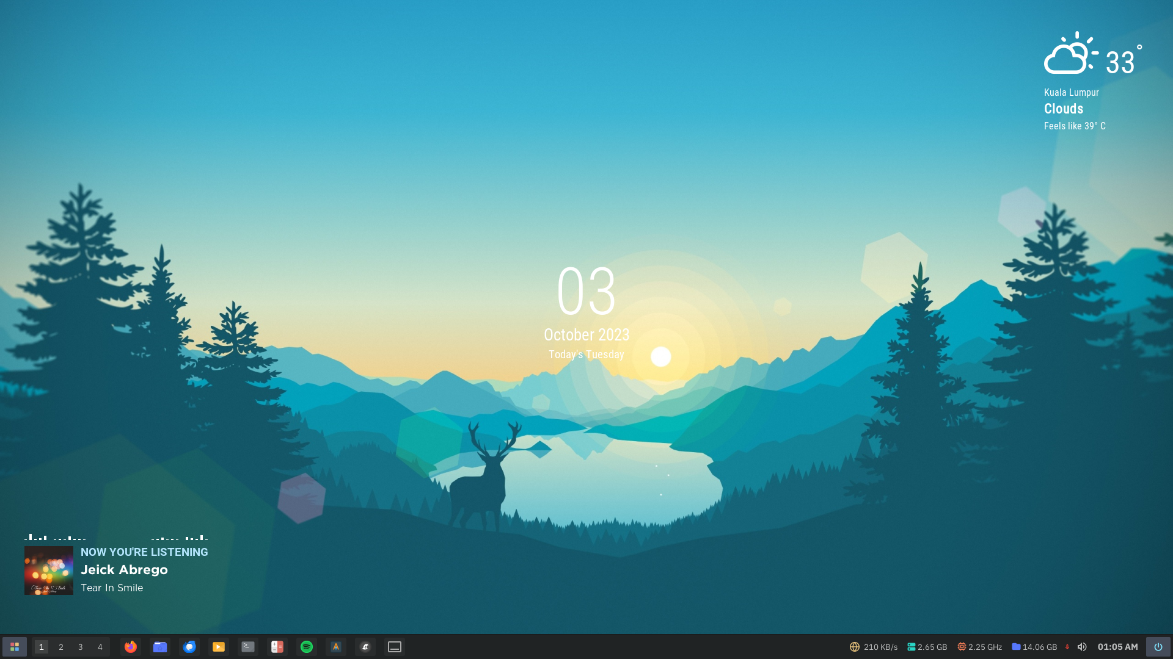Click the Tear In Smile song title

pyautogui.click(x=112, y=588)
